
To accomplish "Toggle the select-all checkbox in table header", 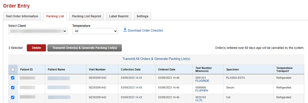I will (x=13, y=70).
